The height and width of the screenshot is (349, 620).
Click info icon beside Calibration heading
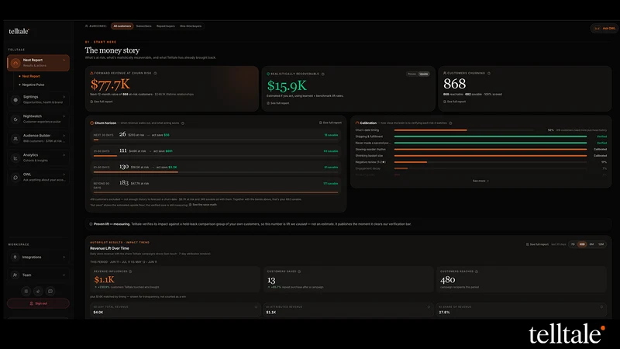click(451, 123)
